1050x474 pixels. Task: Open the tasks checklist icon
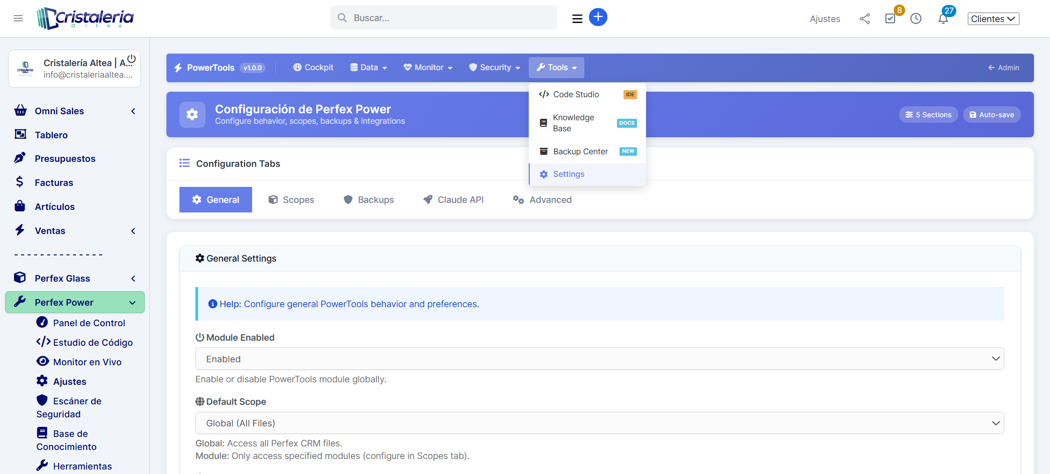pyautogui.click(x=890, y=19)
